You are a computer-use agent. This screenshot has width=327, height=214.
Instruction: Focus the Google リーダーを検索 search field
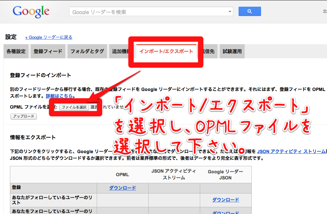(147, 12)
